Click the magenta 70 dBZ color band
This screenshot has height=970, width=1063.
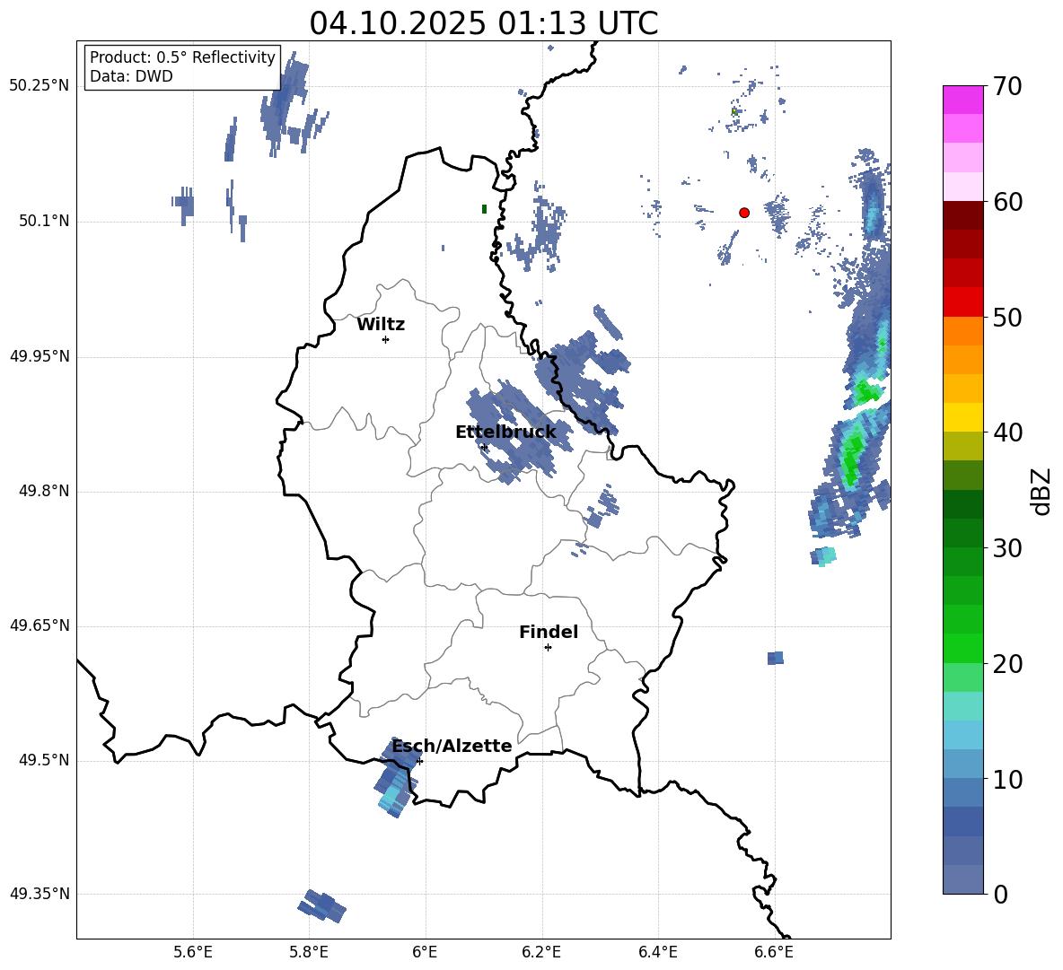pos(962,100)
